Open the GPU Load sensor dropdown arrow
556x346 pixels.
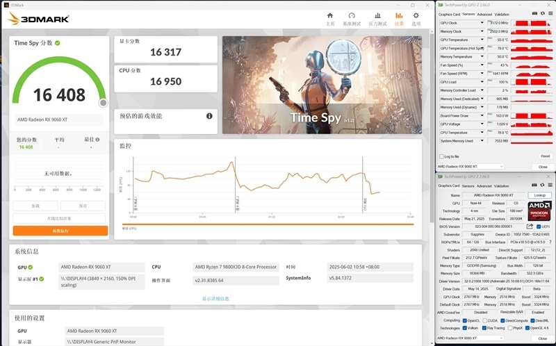point(482,82)
